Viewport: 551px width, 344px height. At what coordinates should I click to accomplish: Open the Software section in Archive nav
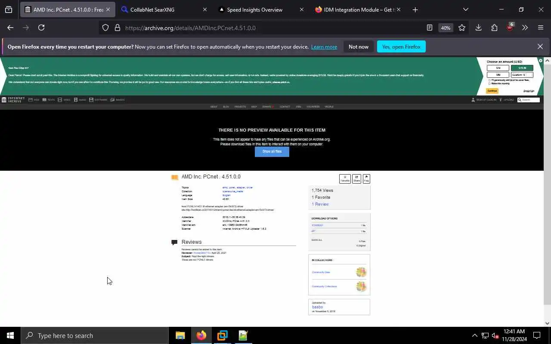point(98,100)
